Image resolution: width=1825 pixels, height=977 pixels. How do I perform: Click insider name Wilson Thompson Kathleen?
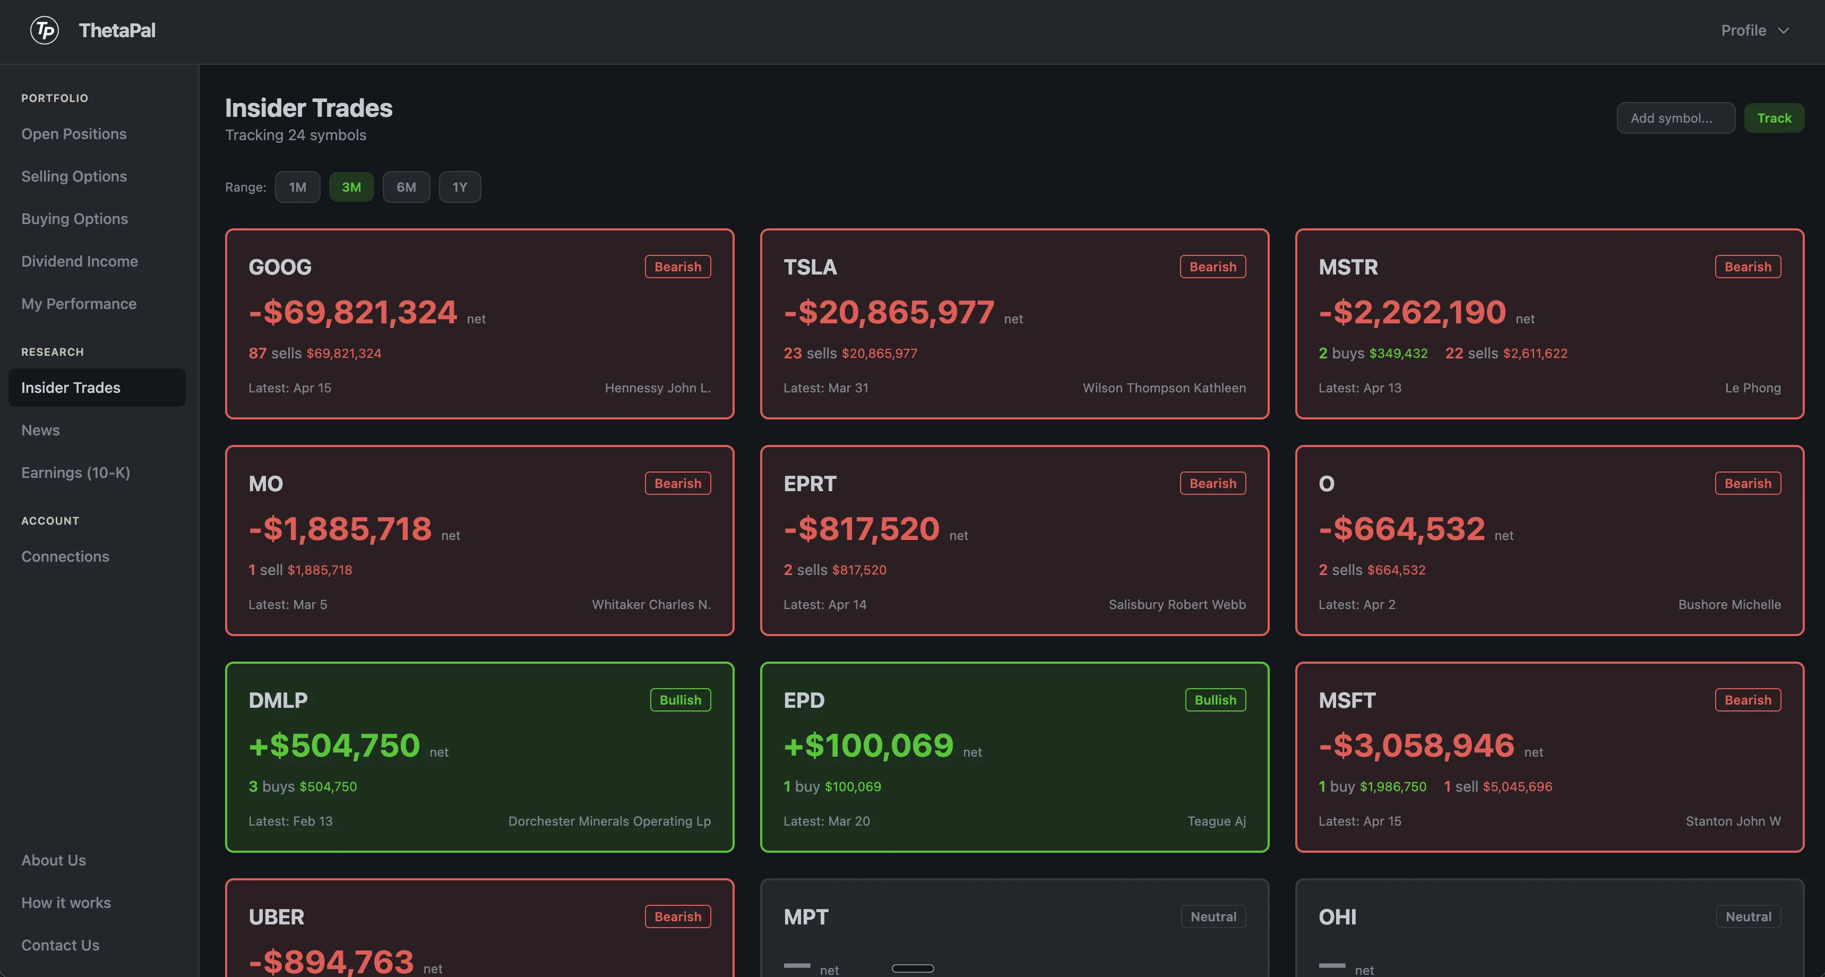click(1164, 388)
